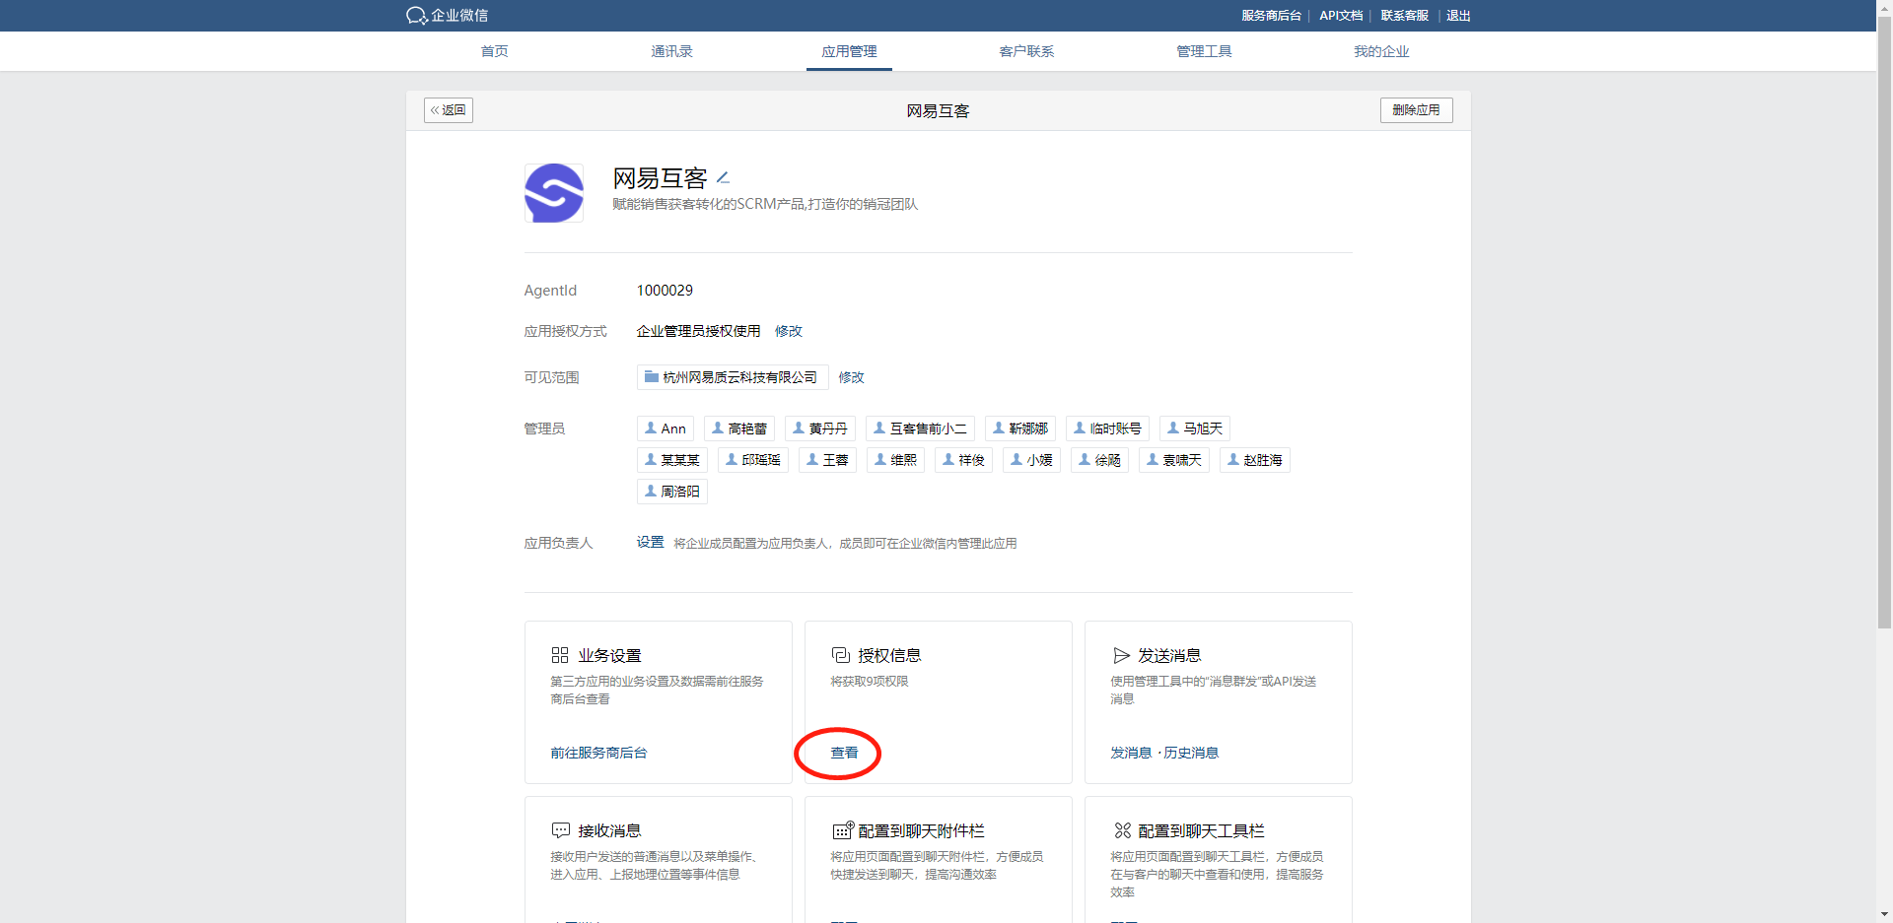Click 修改 next to 可见范围

852,377
